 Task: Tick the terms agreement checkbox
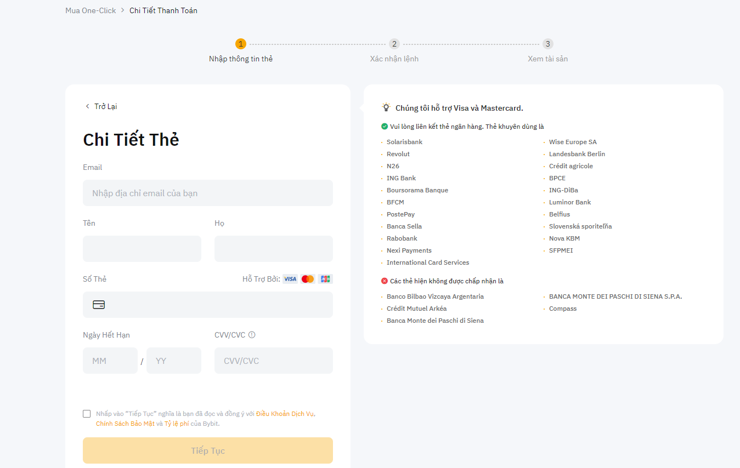pyautogui.click(x=87, y=414)
